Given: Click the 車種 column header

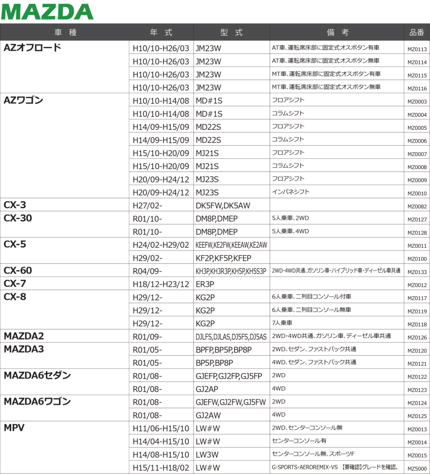Looking at the screenshot, I should click(65, 32).
